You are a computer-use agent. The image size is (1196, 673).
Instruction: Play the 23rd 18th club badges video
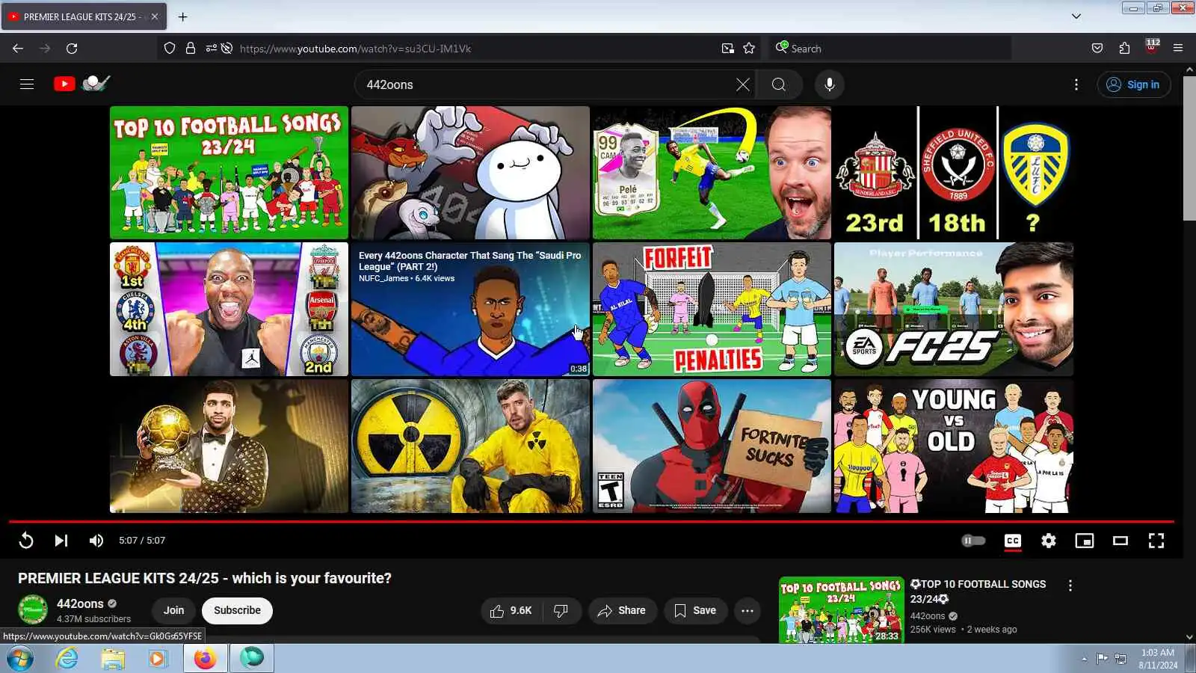pos(954,173)
